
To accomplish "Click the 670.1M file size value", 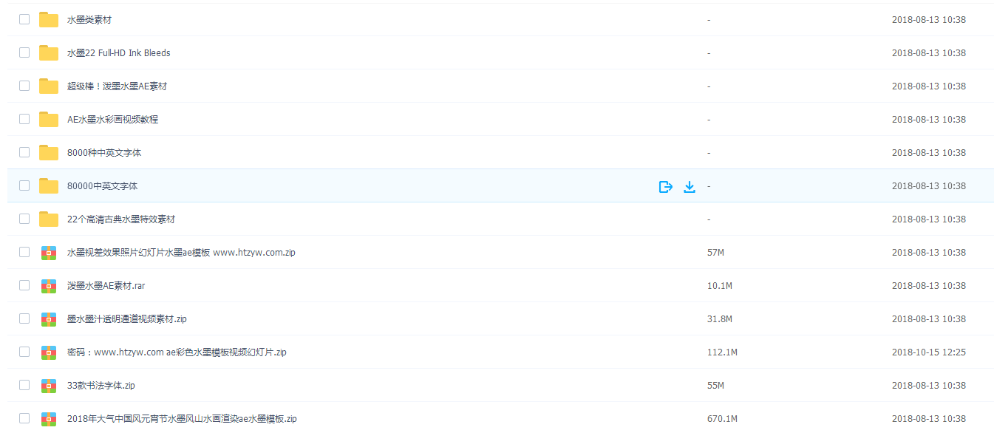I will 722,419.
